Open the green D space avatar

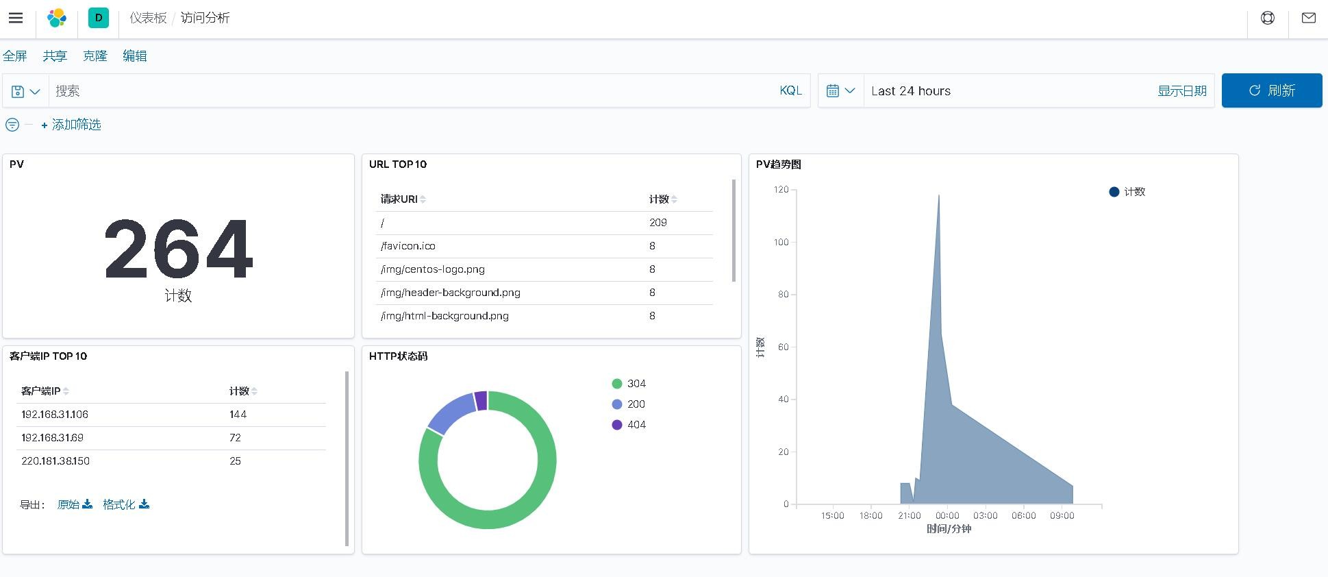click(99, 18)
